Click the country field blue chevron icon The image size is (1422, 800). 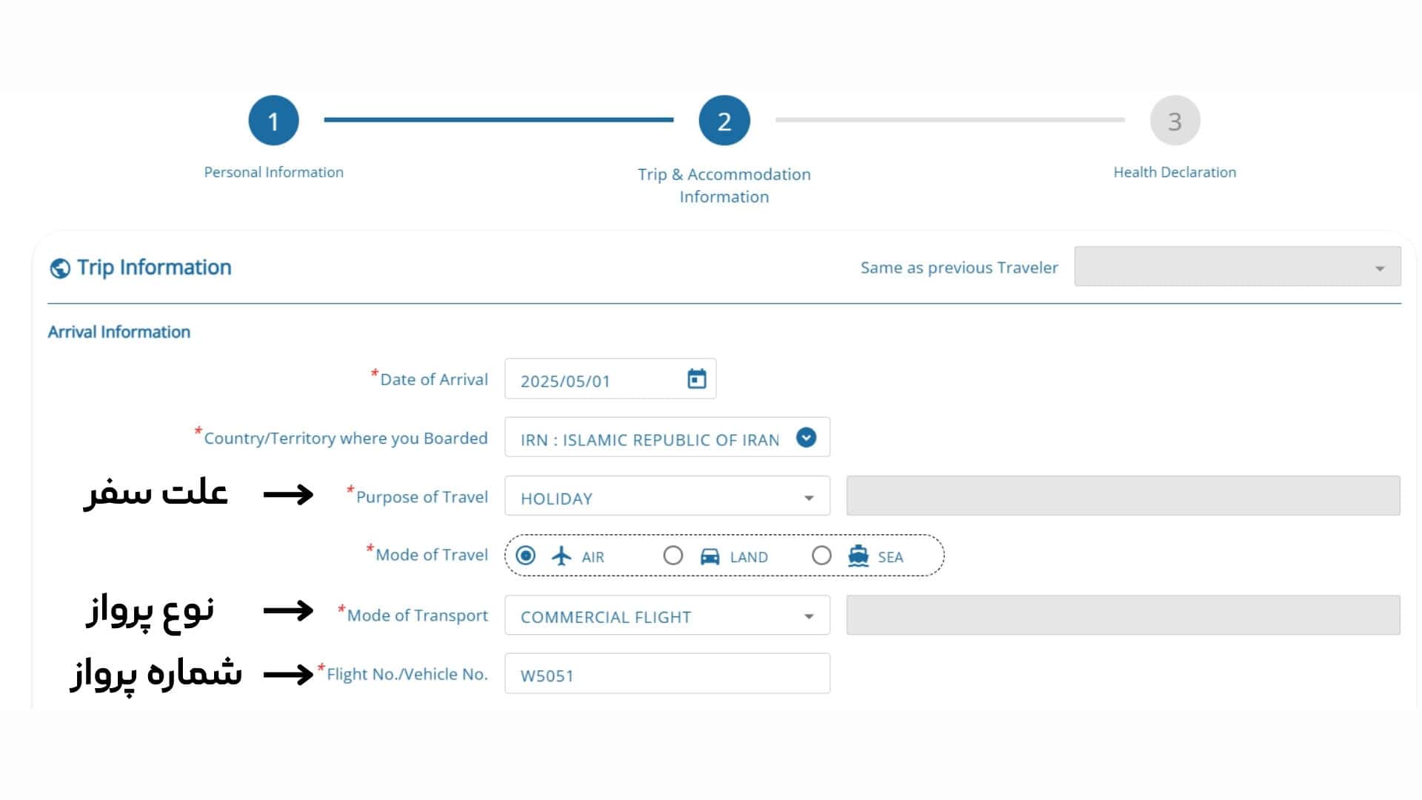coord(806,438)
